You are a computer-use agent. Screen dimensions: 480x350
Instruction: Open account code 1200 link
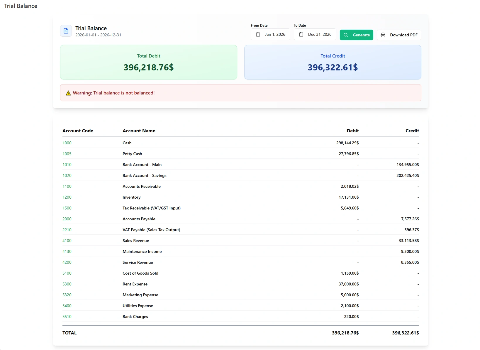[x=67, y=197]
